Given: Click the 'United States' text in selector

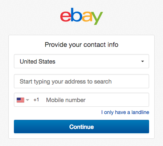Looking at the screenshot, I should 38,61.
